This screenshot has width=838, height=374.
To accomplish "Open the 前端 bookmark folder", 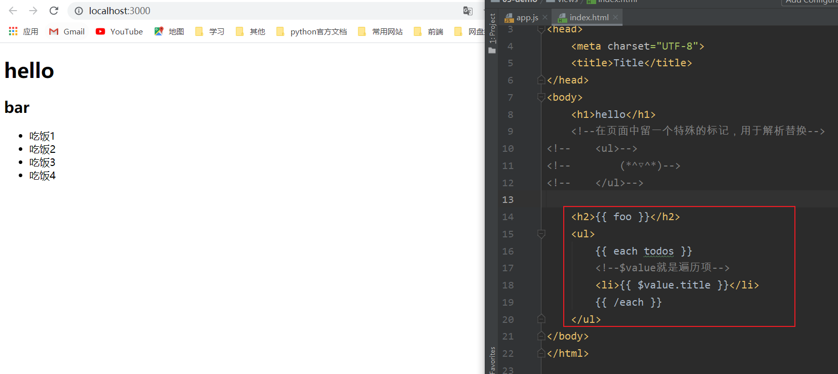I will pos(428,31).
